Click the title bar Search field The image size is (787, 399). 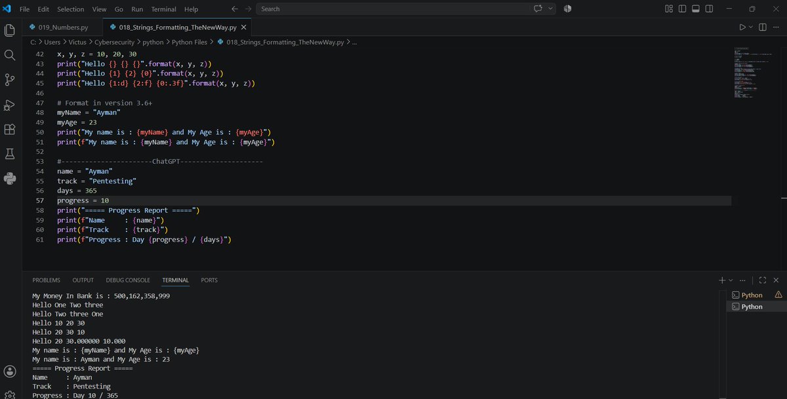point(393,9)
